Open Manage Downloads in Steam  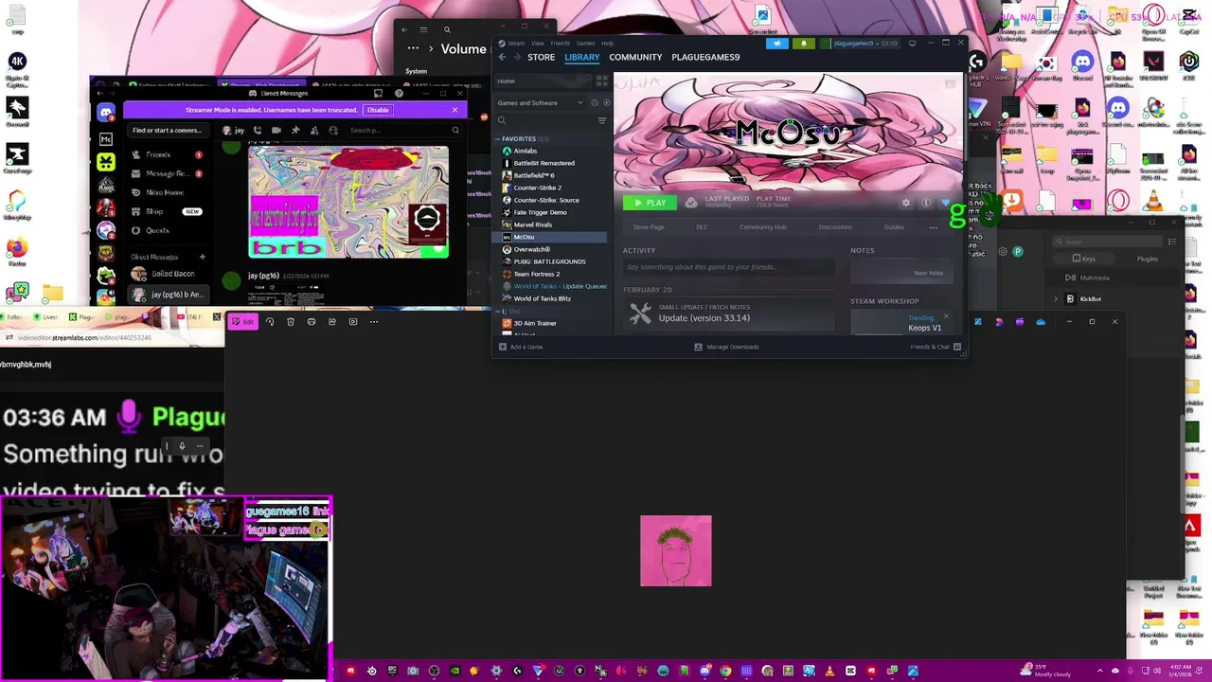pyautogui.click(x=726, y=347)
